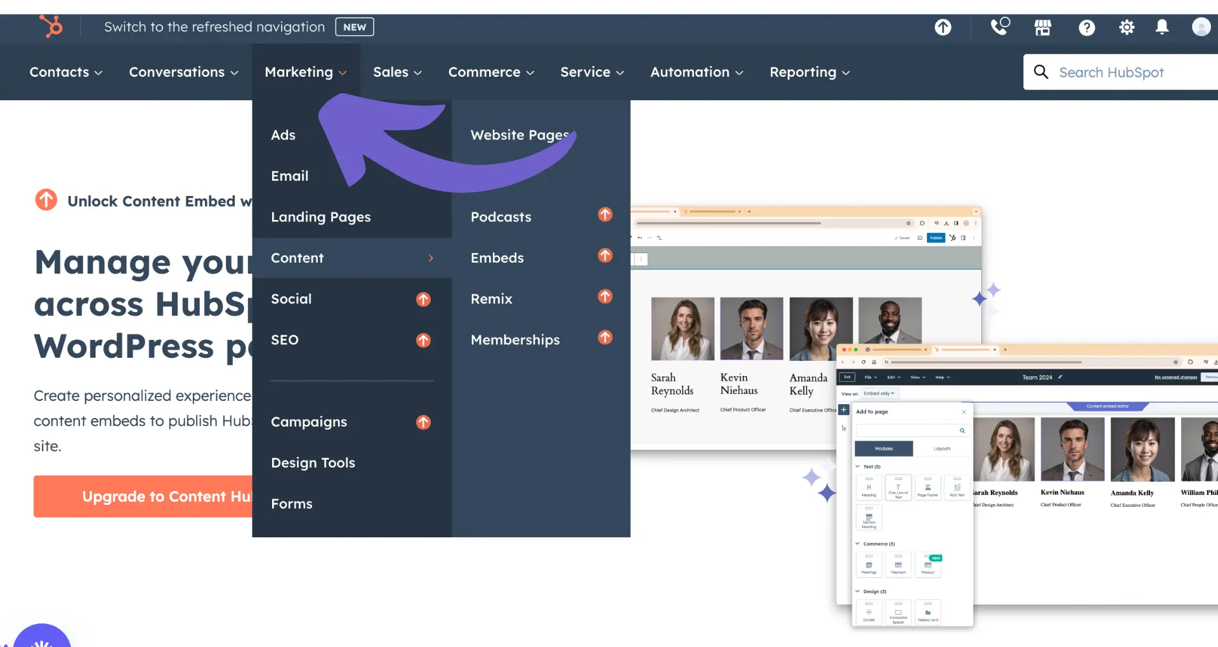Switch to the refreshed navigation

pos(214,27)
